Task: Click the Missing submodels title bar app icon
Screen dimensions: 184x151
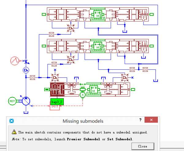Action: click(12, 121)
